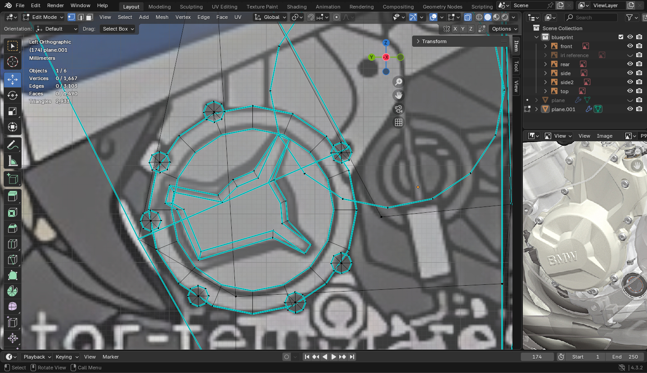
Task: Switch to wireframe viewport shading
Action: click(x=479, y=17)
